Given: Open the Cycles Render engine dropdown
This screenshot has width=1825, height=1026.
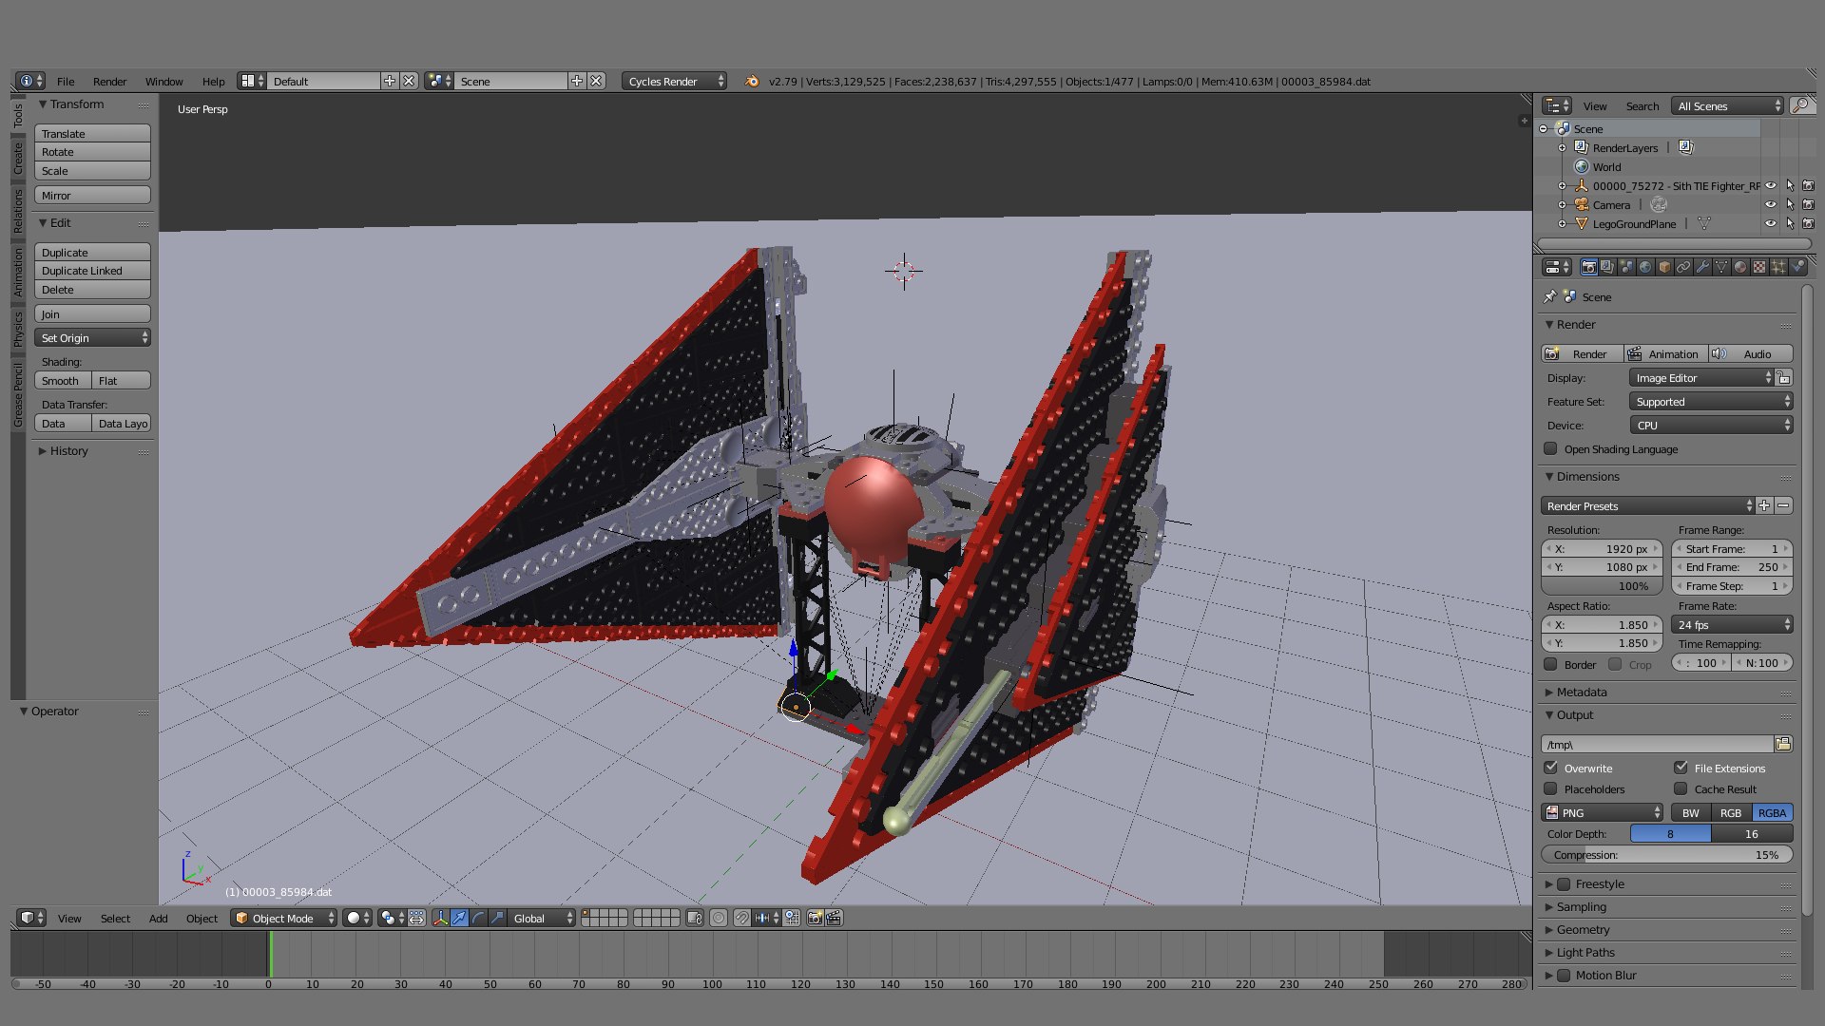Looking at the screenshot, I should tap(675, 82).
